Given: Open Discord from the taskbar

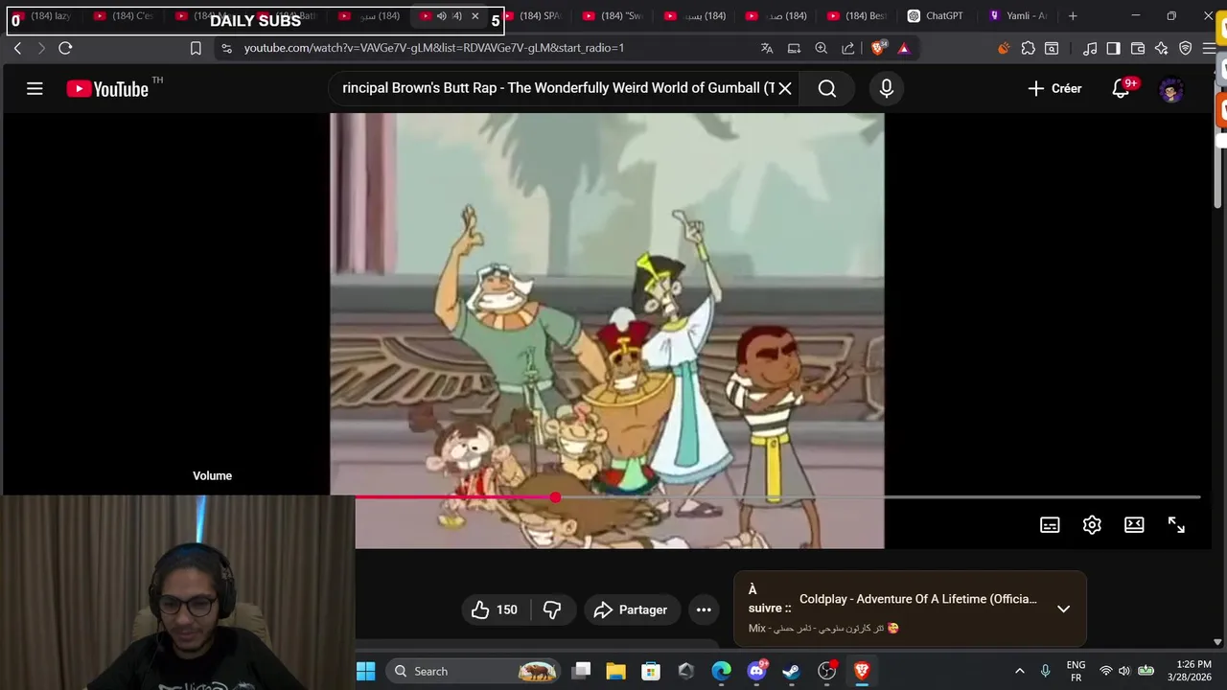Looking at the screenshot, I should point(756,671).
